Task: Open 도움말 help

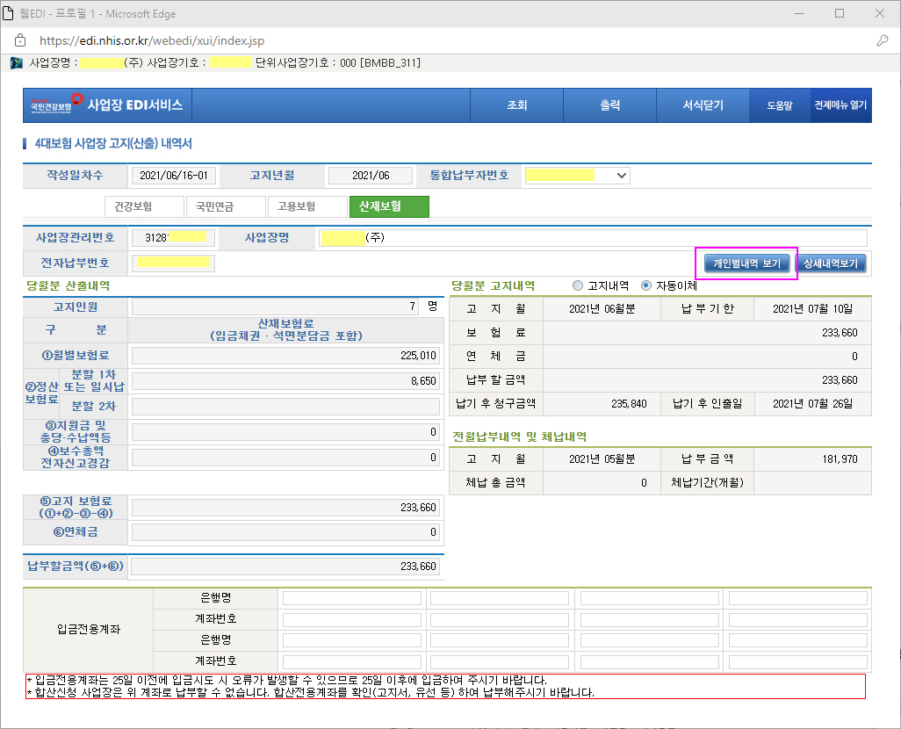Action: (779, 105)
